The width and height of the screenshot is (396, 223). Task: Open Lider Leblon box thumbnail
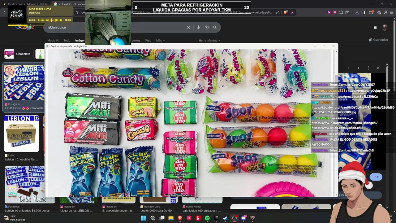tap(22, 133)
